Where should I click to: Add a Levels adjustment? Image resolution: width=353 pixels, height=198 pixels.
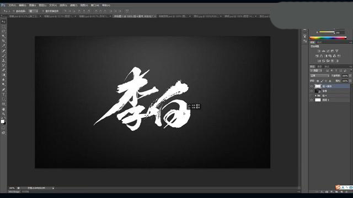point(324,51)
